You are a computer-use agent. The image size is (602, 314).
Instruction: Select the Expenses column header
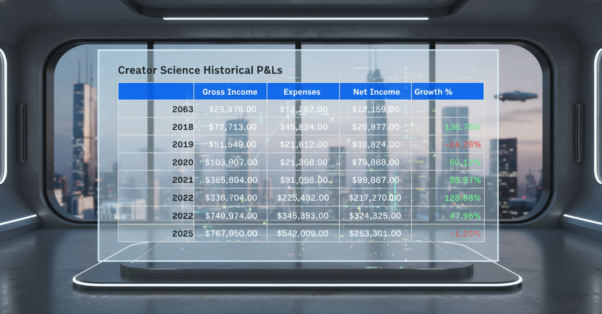pyautogui.click(x=302, y=92)
